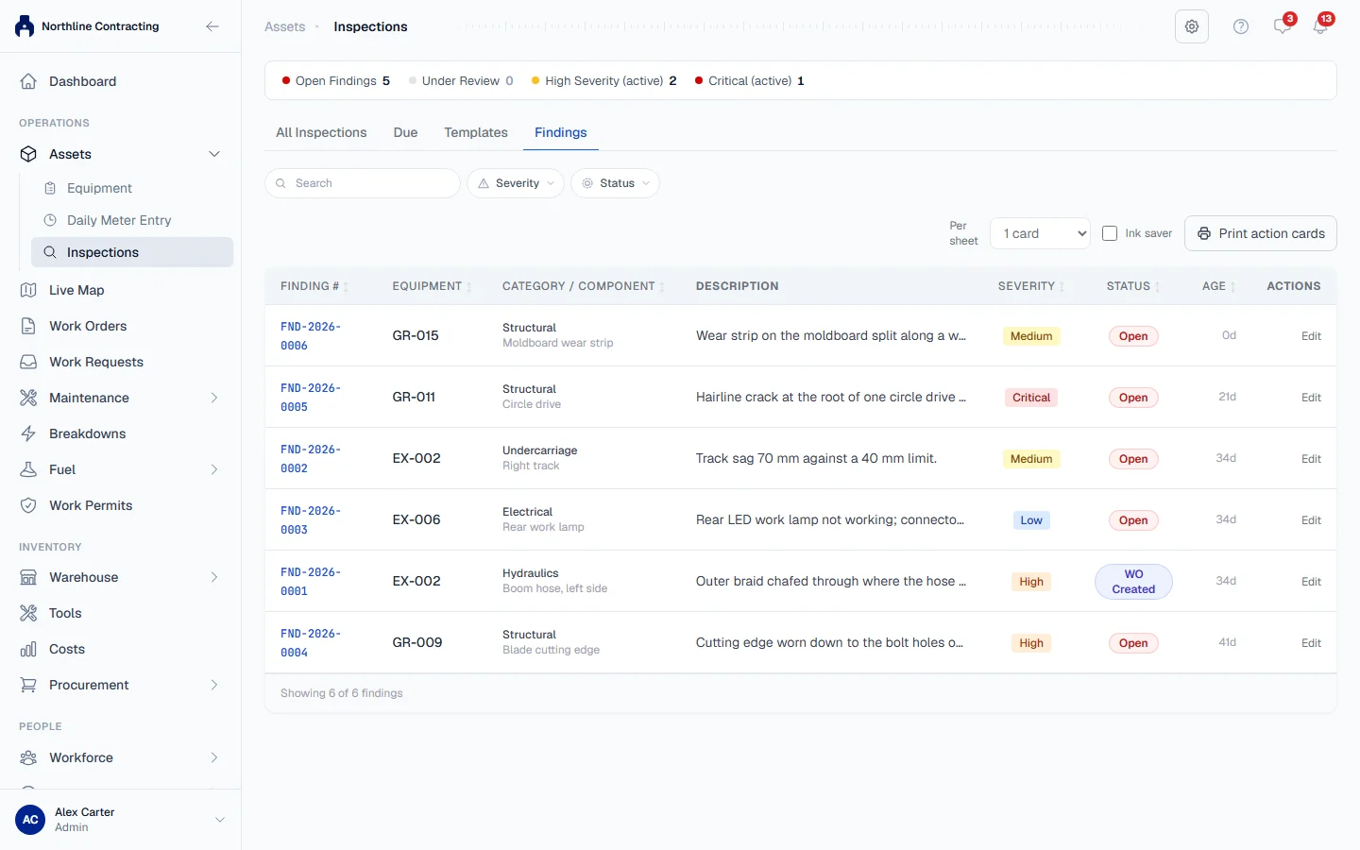Expand the Procurement submenu chevron
1360x850 pixels.
click(214, 685)
